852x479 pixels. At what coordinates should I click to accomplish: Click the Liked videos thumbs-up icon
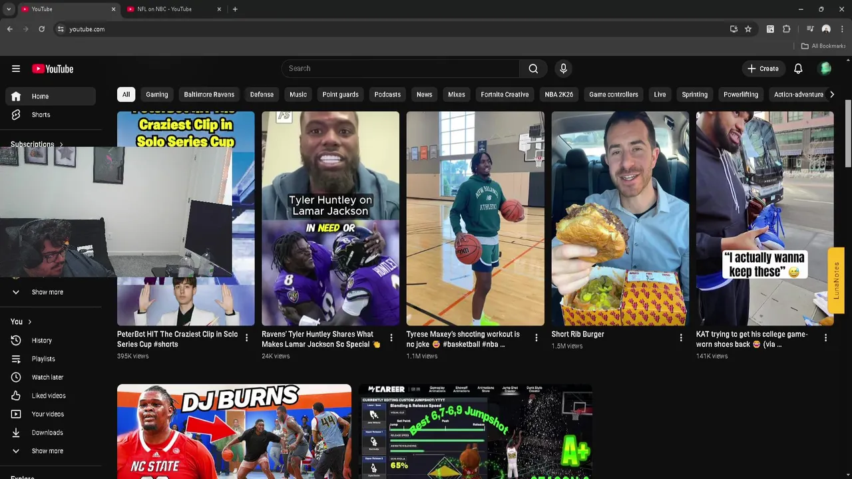coord(16,395)
